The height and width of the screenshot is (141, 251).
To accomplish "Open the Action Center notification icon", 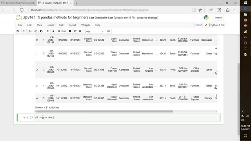I will [x=246, y=136].
